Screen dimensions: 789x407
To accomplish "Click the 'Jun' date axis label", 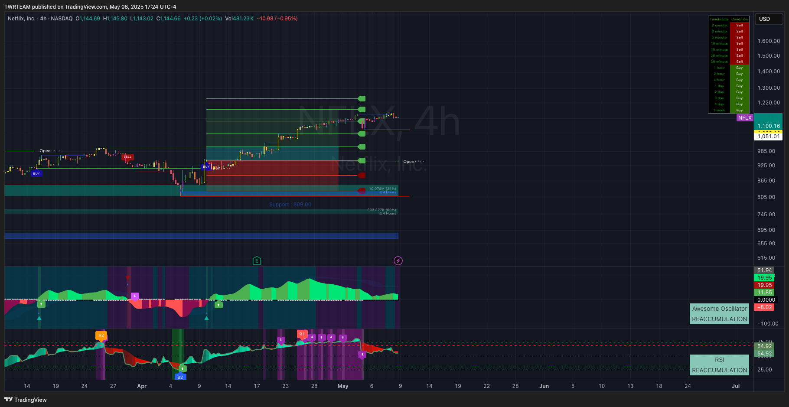I will click(x=544, y=386).
